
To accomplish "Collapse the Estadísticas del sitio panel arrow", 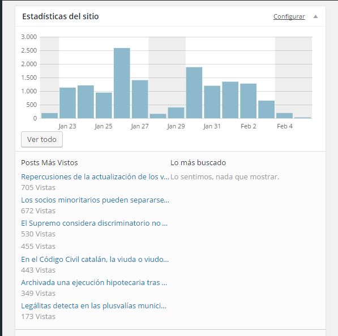I will click(315, 16).
